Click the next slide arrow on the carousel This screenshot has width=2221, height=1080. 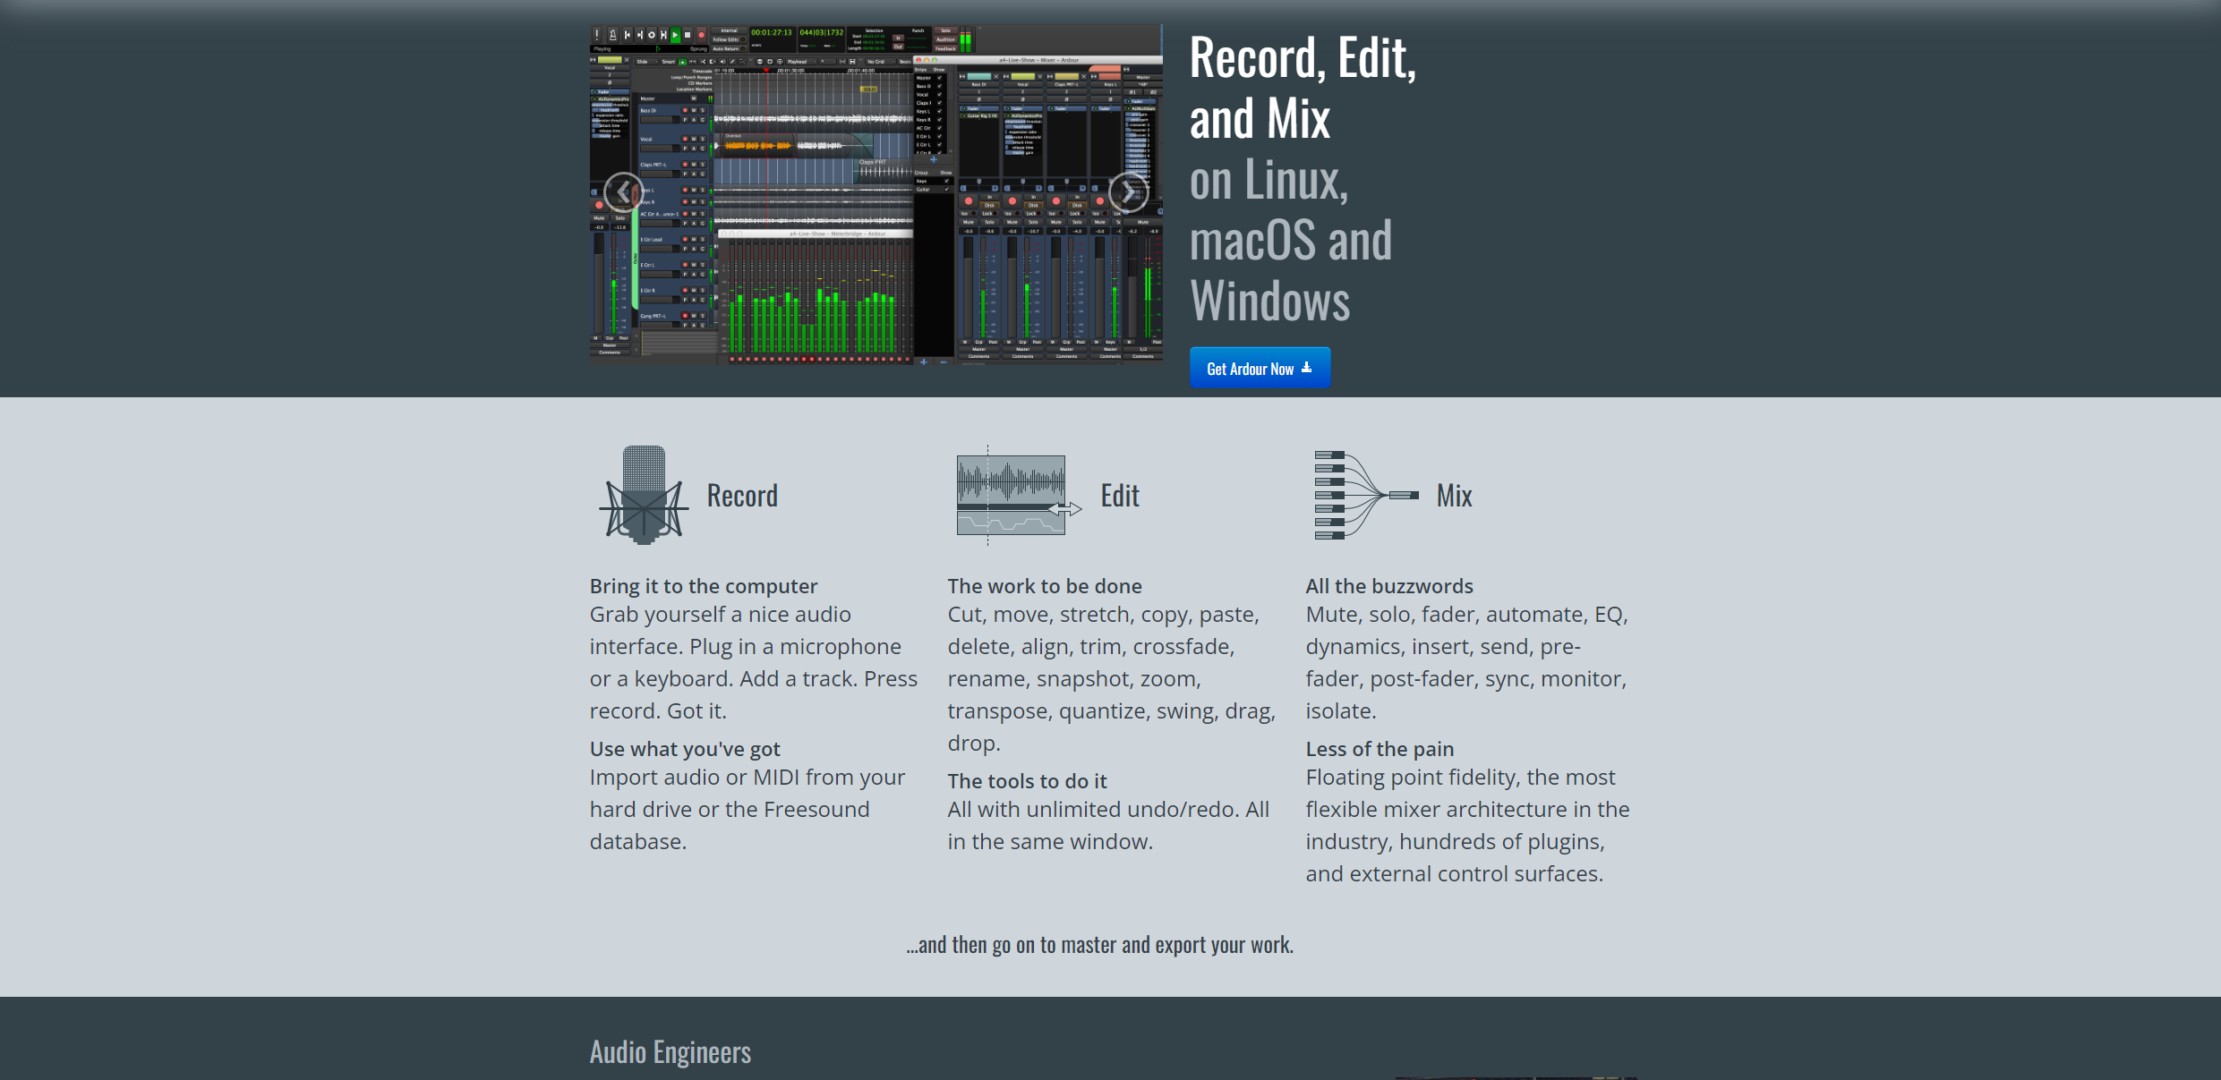tap(1128, 192)
